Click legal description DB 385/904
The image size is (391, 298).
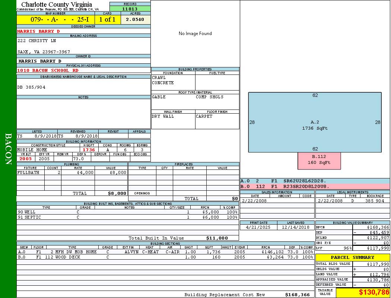[31, 87]
